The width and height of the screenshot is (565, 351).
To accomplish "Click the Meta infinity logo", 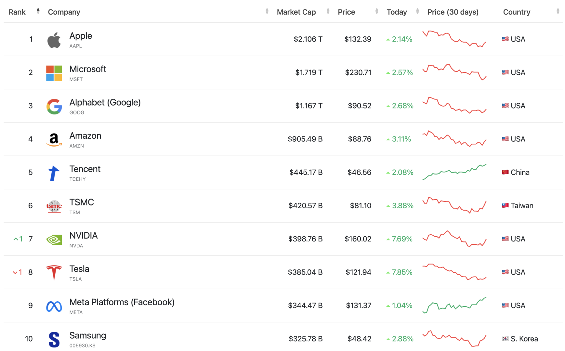I will (54, 306).
